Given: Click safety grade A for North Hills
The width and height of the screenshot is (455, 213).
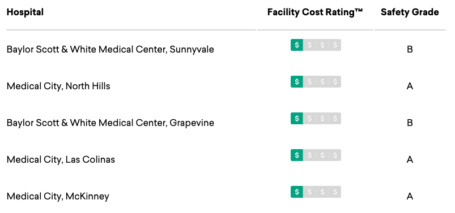Looking at the screenshot, I should 410,86.
